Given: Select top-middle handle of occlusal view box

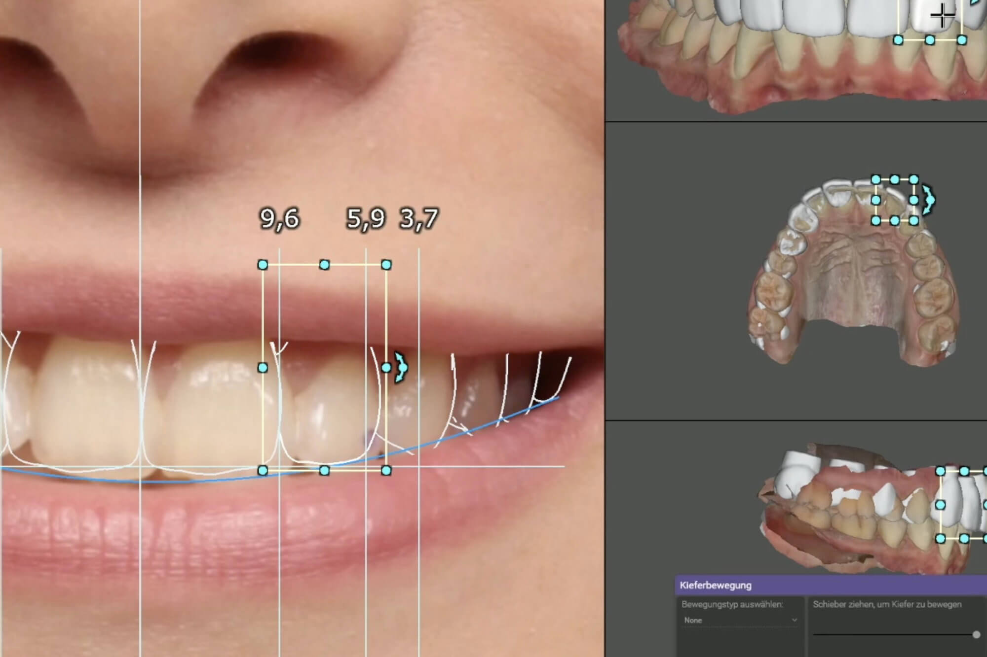Looking at the screenshot, I should [x=895, y=179].
